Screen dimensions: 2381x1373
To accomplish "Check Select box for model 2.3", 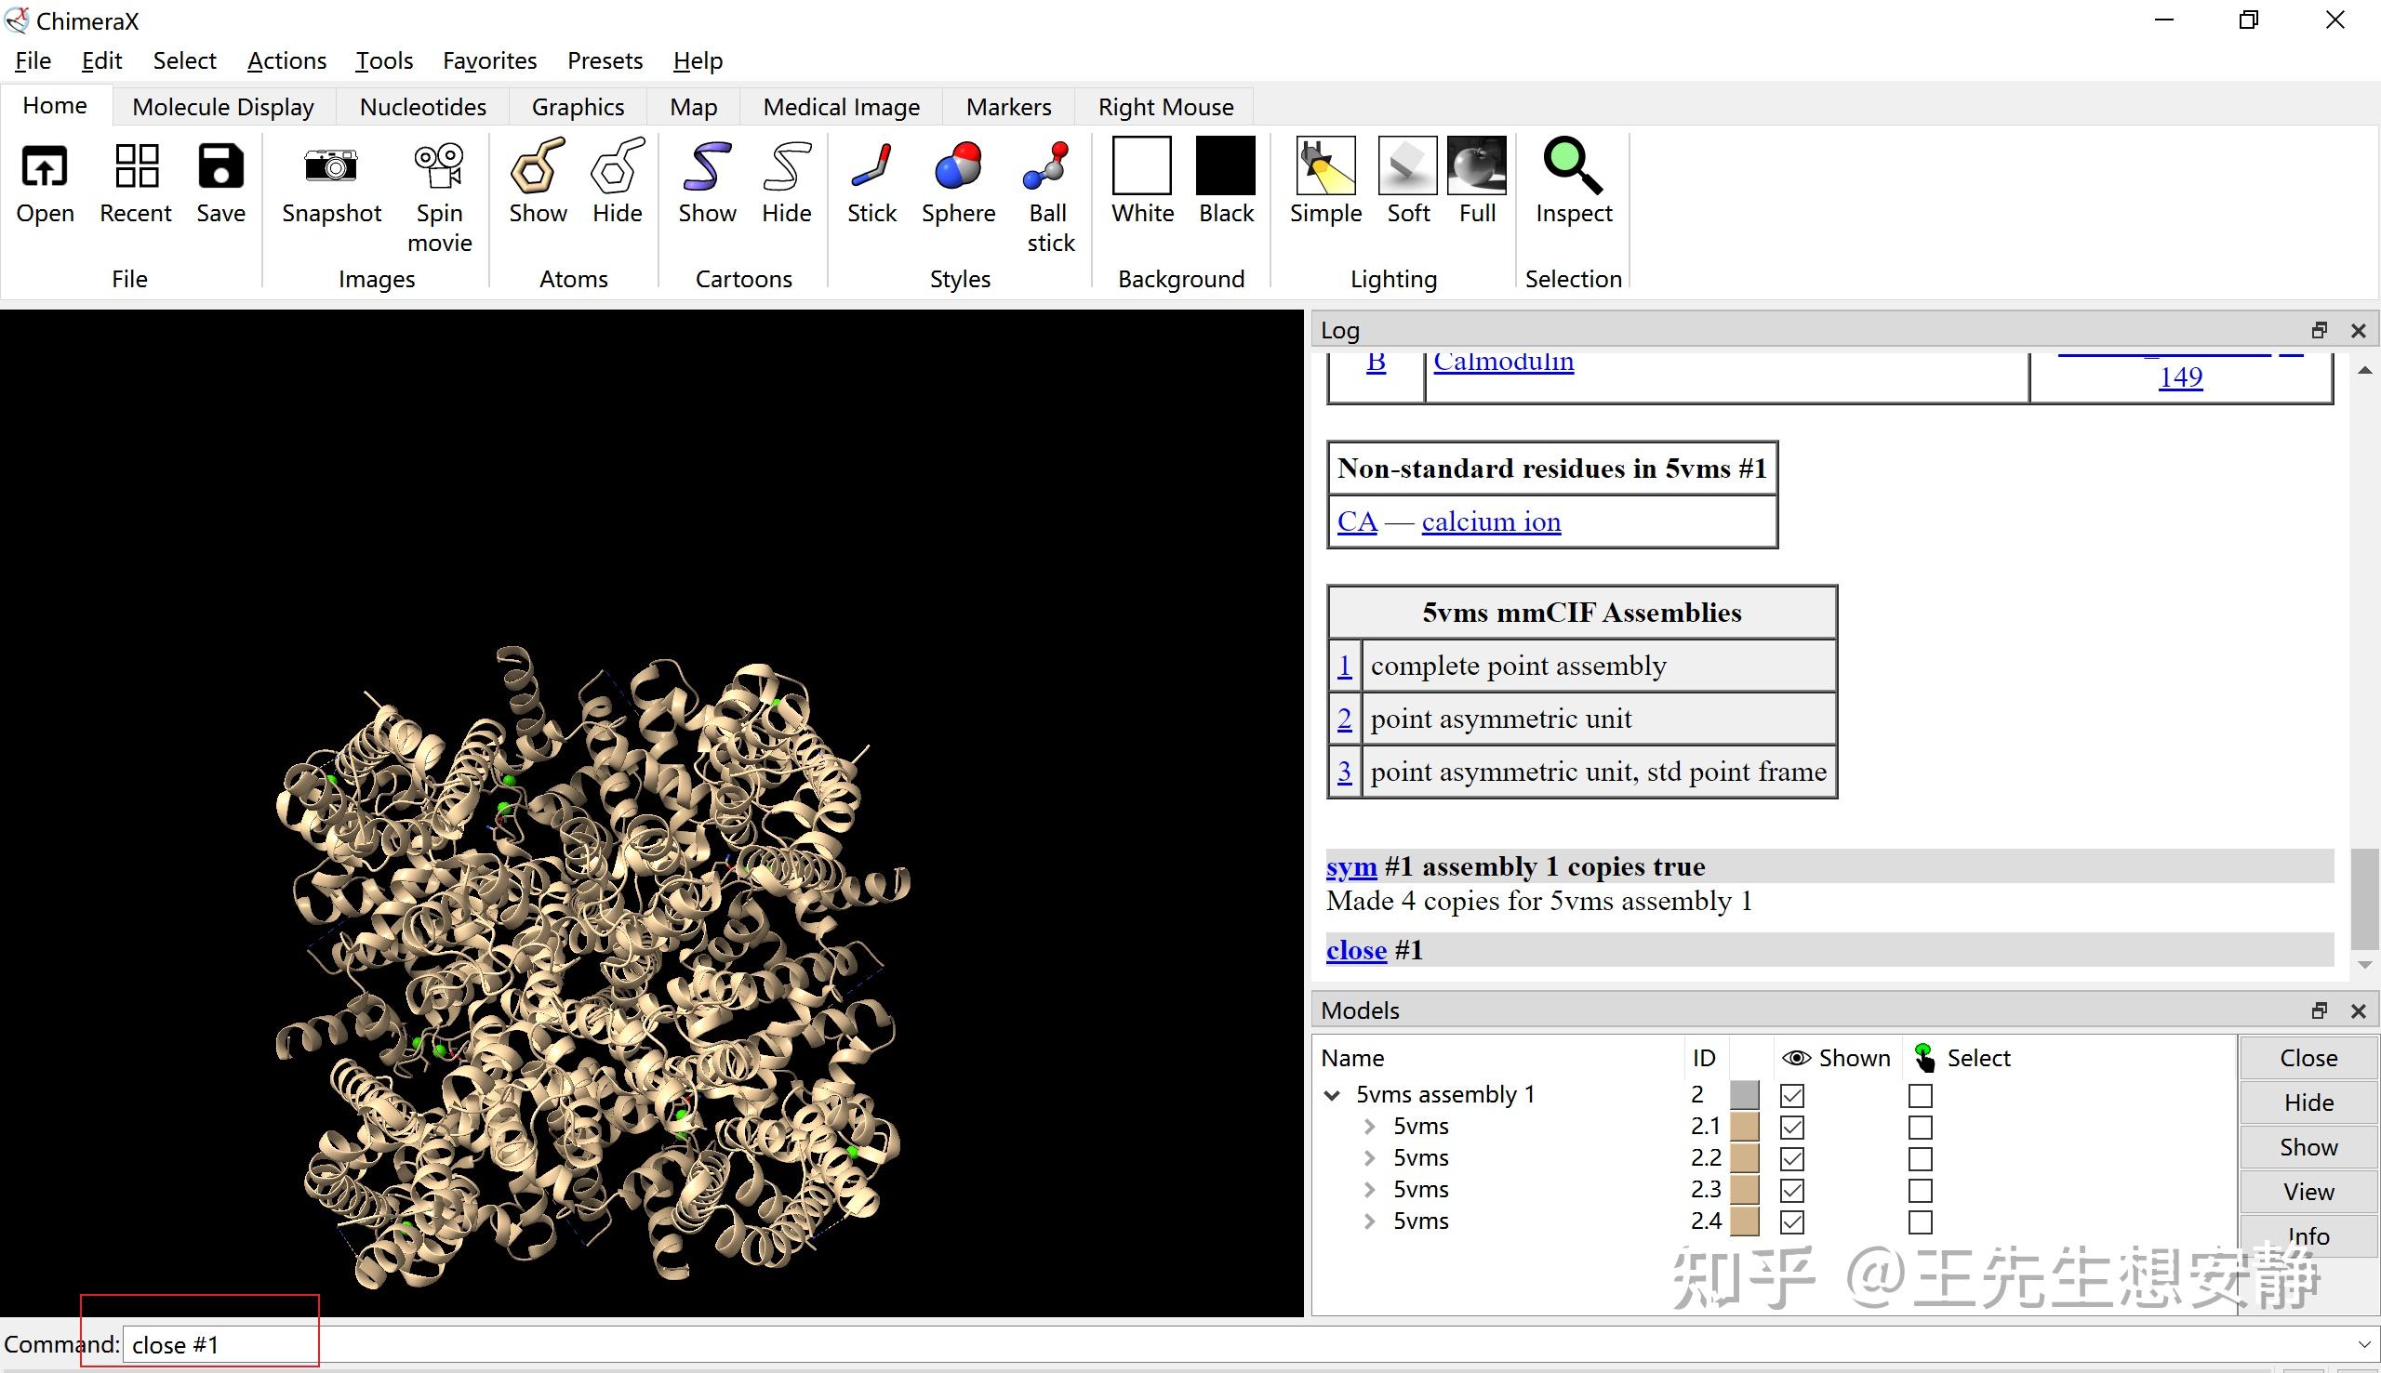I will [x=1920, y=1191].
